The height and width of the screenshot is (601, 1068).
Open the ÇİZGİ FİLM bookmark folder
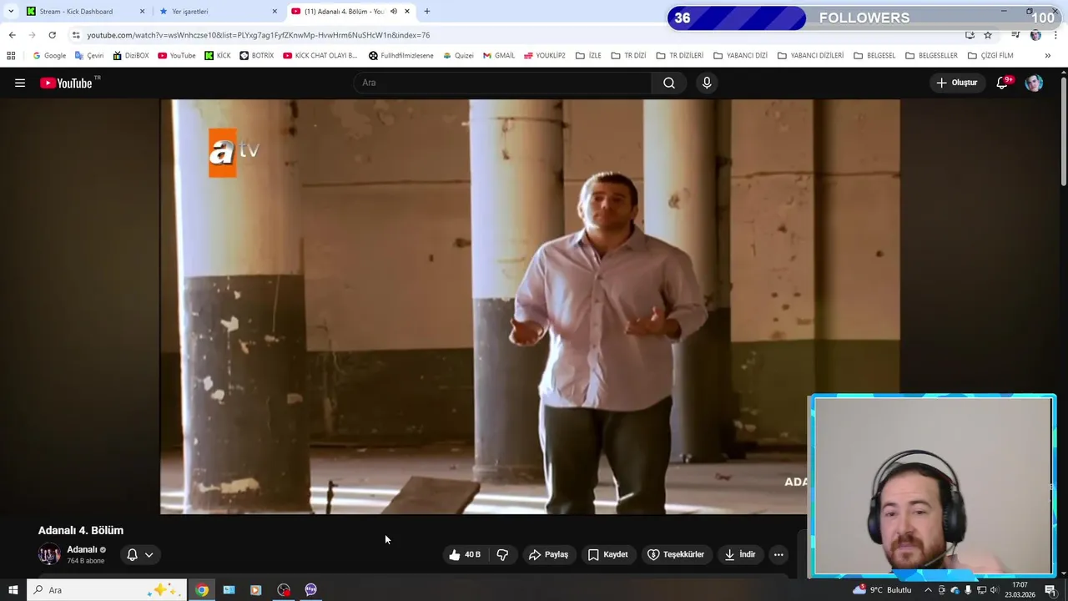[x=990, y=56]
